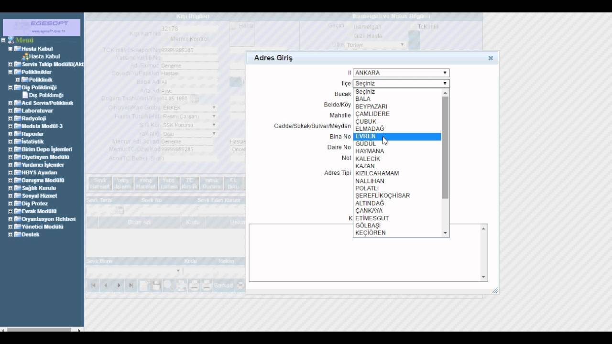
Task: Pick the Seçiniz placeholder list option
Action: pyautogui.click(x=397, y=92)
